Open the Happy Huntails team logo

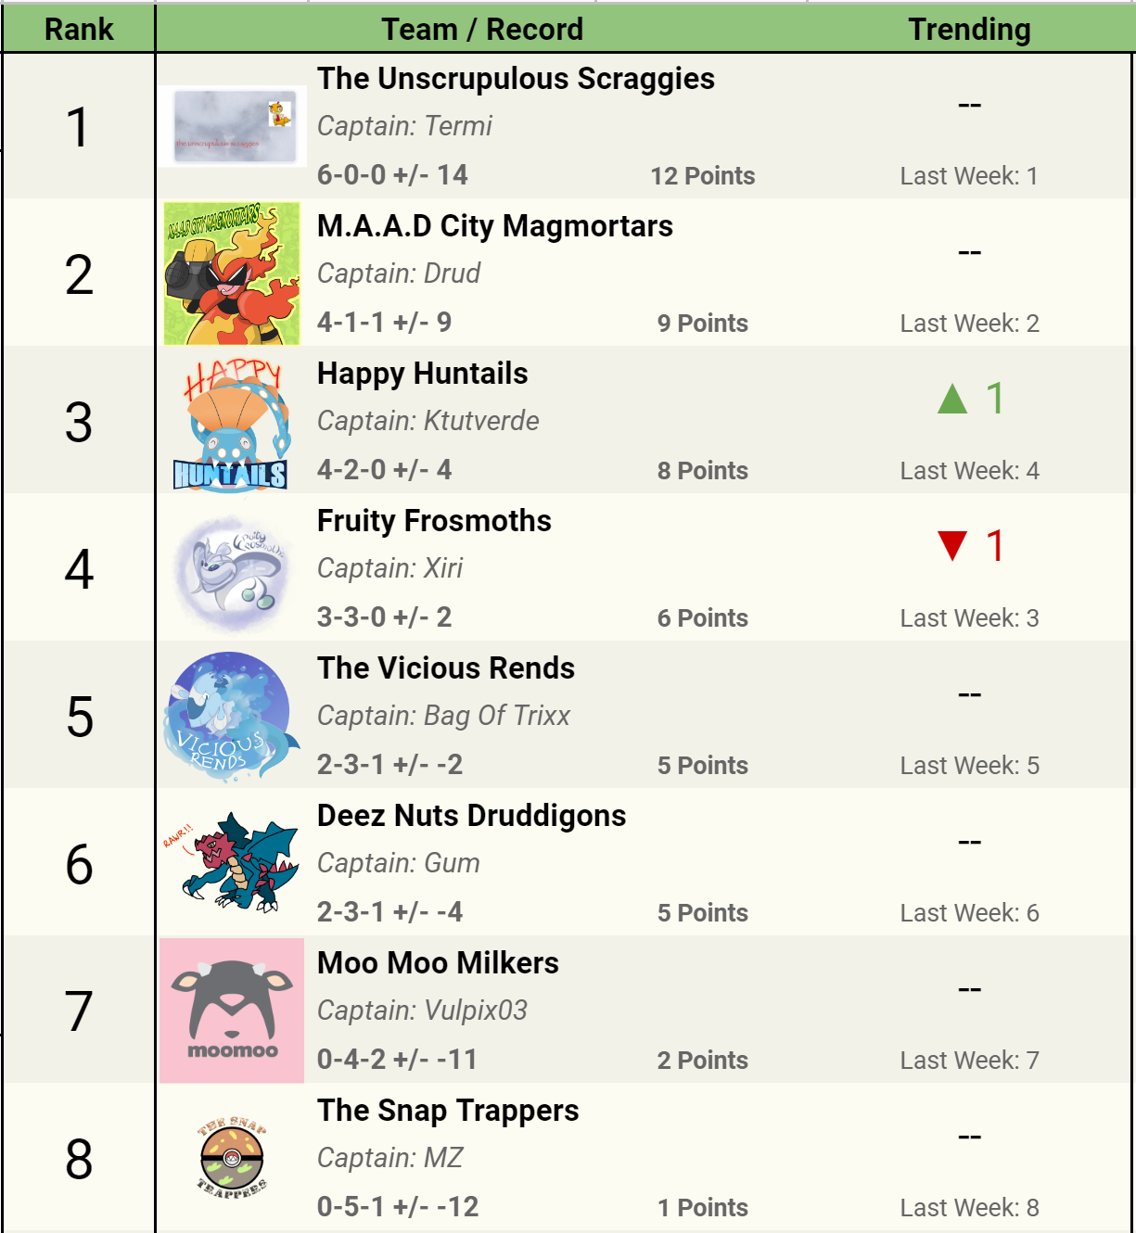[x=232, y=423]
